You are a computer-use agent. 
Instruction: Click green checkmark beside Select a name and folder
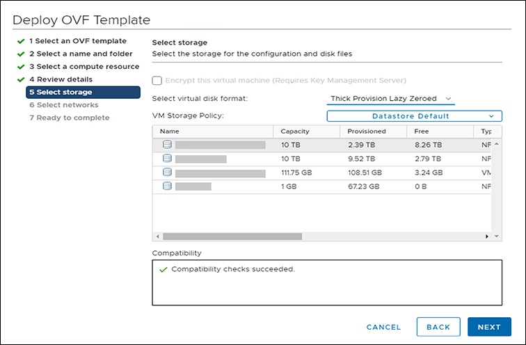tap(21, 54)
